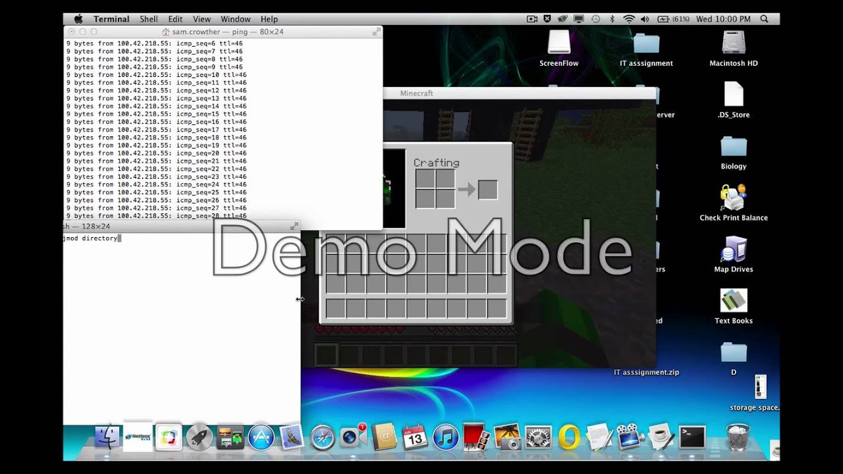Click the Bluetooth status icon
This screenshot has height=474, width=843.
pyautogui.click(x=612, y=19)
